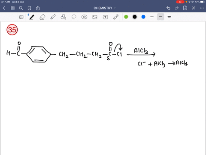Image resolution: width=206 pixels, height=155 pixels.
Task: Open the CHEMISTRY notebook title dropdown
Action: pyautogui.click(x=105, y=8)
